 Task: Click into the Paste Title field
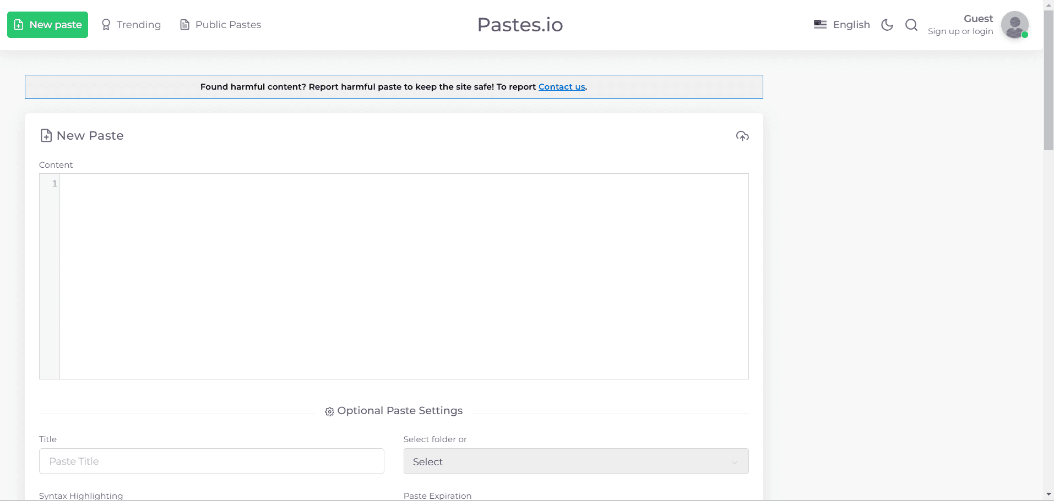(211, 461)
